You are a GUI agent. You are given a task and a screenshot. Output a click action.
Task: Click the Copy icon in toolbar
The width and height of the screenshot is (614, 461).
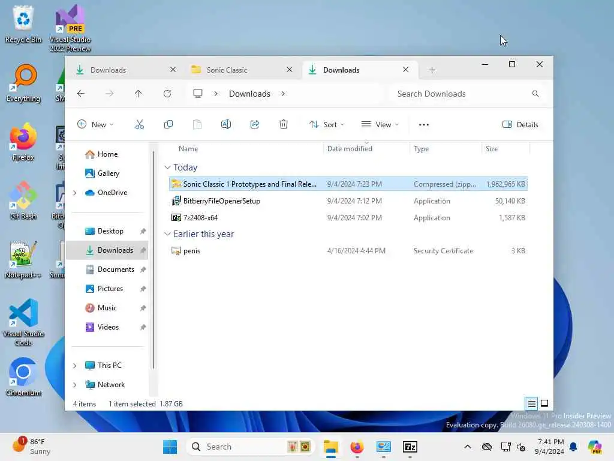point(168,125)
